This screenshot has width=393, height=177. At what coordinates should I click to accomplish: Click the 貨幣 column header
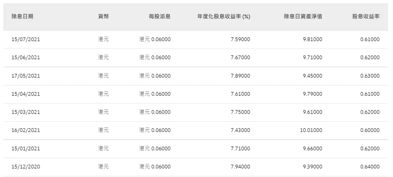(x=103, y=16)
